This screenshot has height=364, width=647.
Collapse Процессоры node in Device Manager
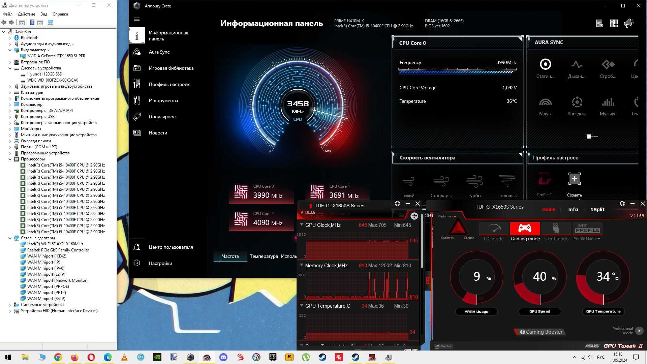tap(10, 159)
